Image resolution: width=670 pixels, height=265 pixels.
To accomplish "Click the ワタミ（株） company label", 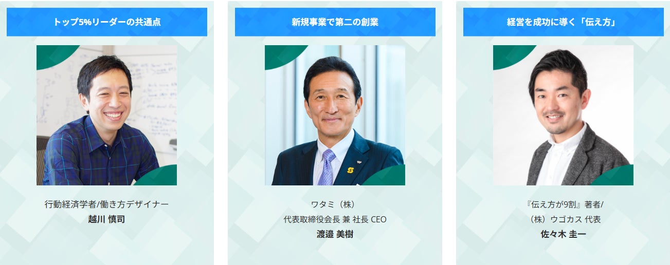I will point(335,204).
